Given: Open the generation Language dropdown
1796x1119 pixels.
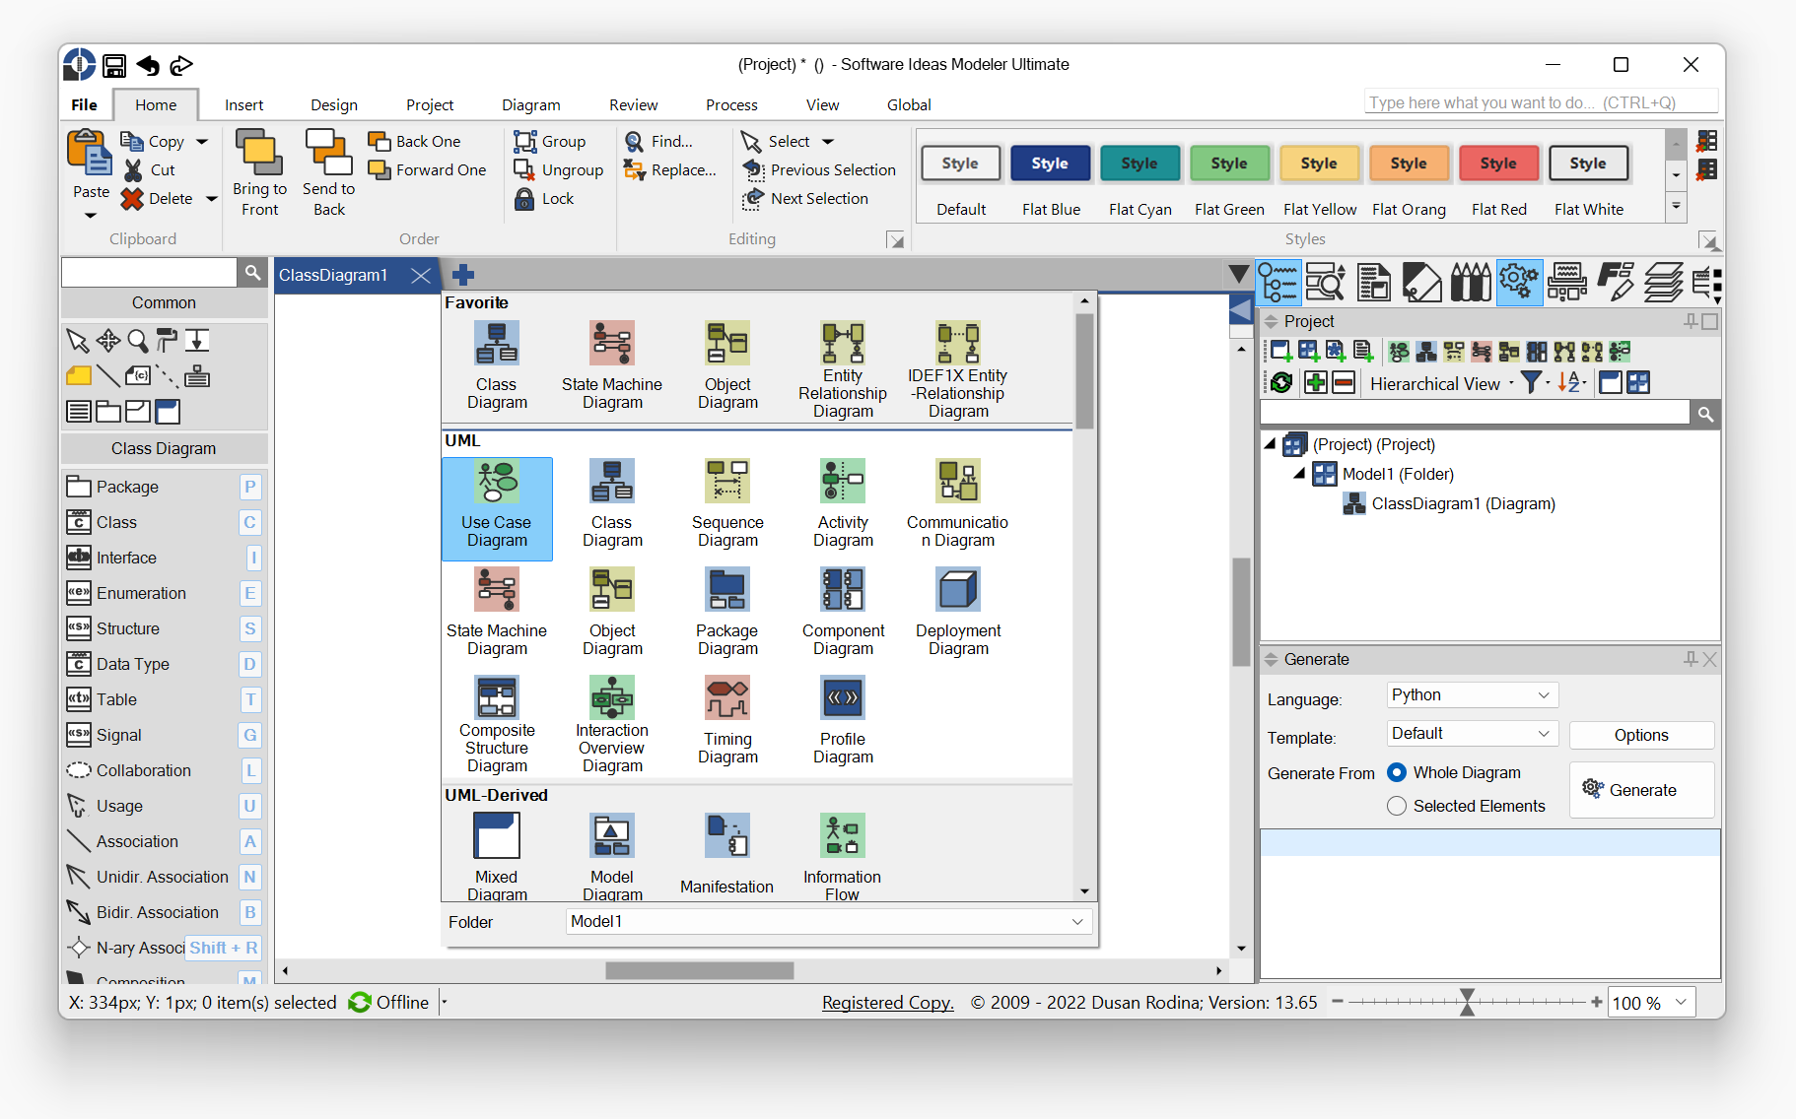Looking at the screenshot, I should [1471, 694].
